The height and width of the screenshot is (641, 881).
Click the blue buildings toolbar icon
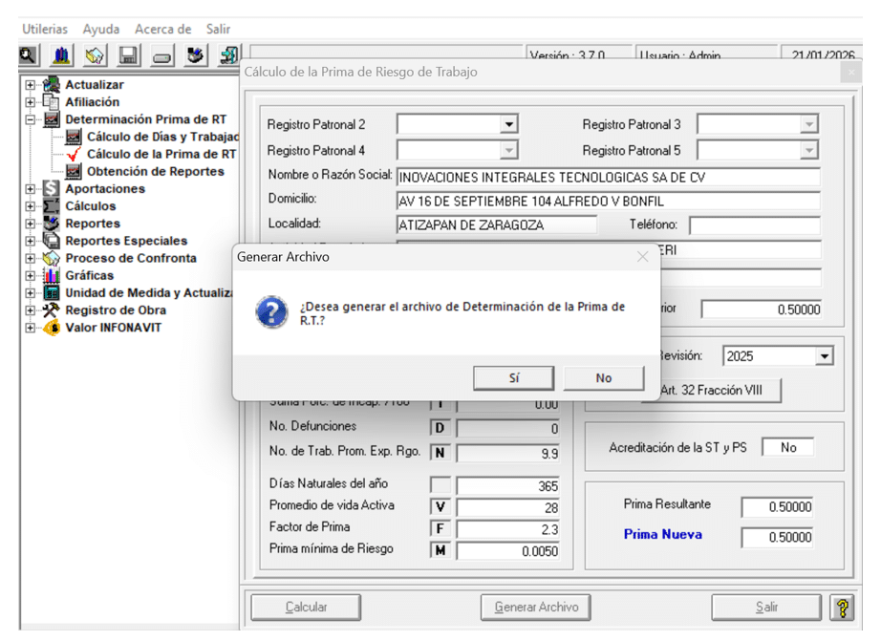pos(62,56)
